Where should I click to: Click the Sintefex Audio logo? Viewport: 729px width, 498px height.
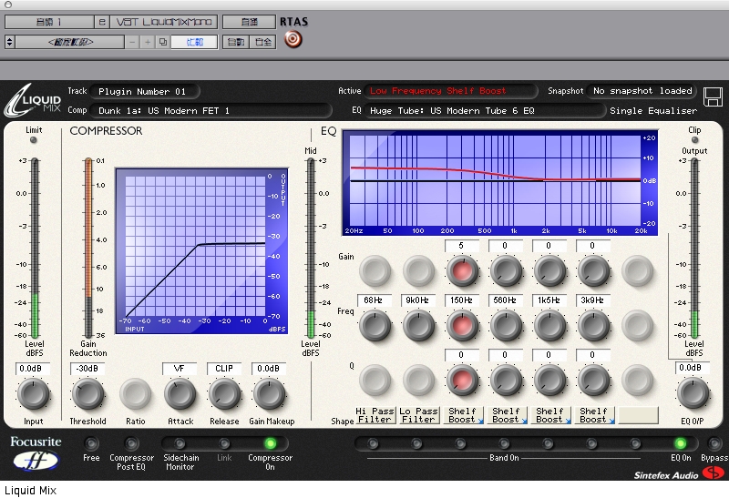click(678, 473)
